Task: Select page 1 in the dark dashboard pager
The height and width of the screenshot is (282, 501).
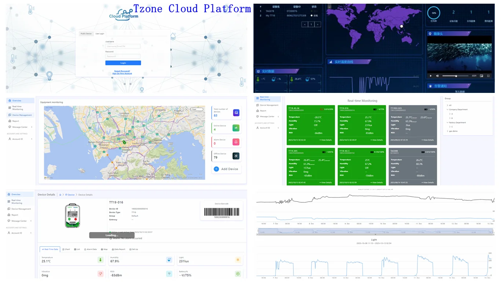Action: (311, 25)
